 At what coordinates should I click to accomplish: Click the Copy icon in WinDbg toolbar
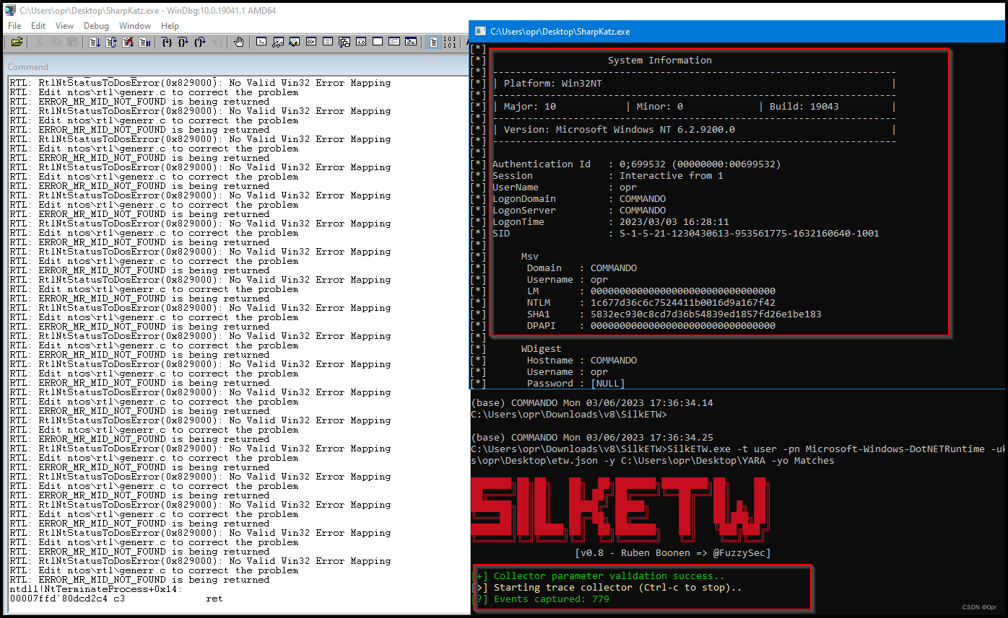tap(56, 42)
